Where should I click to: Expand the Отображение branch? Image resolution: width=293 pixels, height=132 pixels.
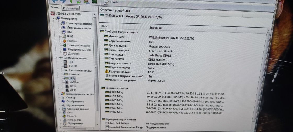pyautogui.click(x=60, y=101)
